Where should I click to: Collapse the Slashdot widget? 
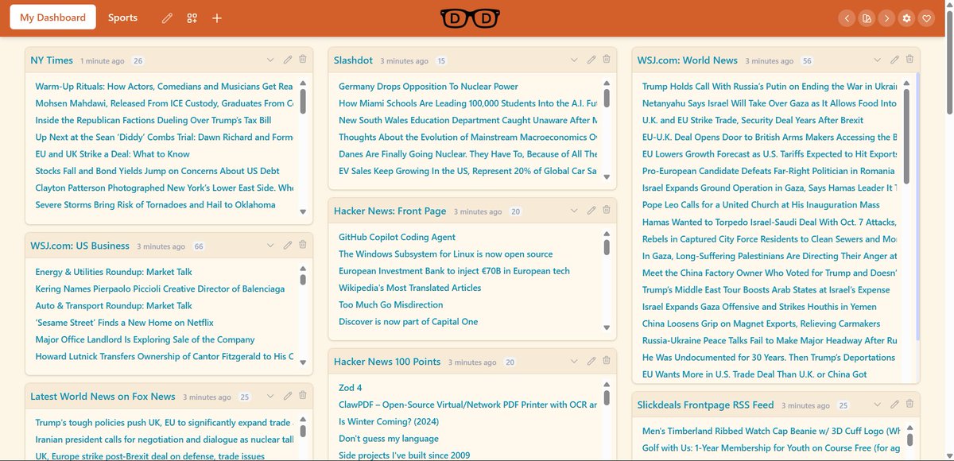pyautogui.click(x=574, y=60)
